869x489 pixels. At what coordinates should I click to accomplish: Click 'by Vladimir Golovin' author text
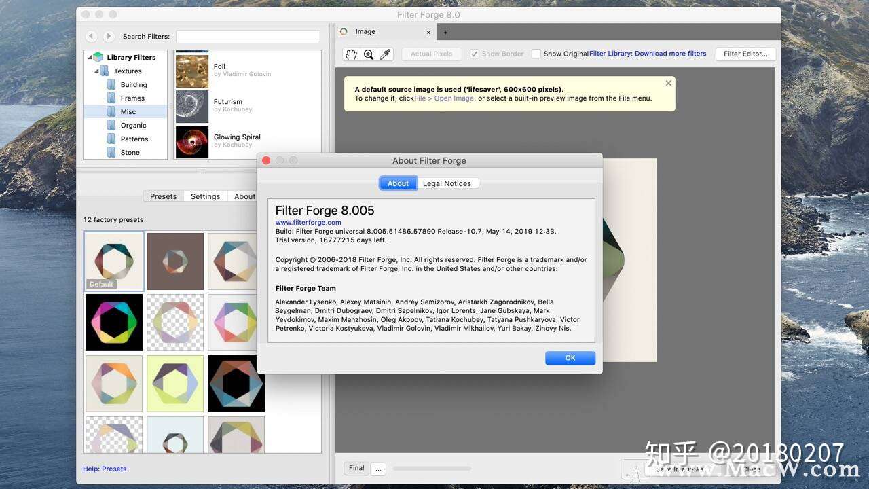pos(242,74)
